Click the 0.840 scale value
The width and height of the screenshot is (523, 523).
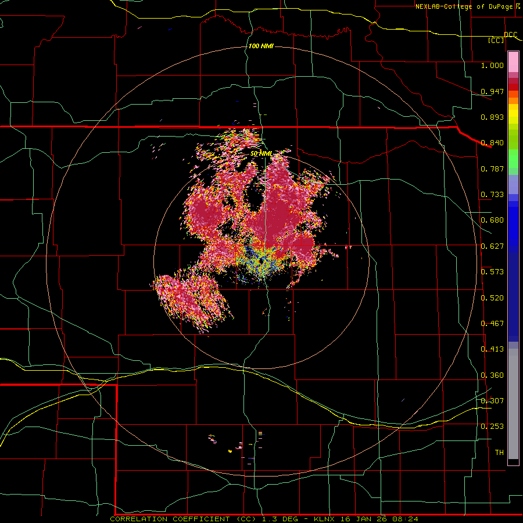(492, 143)
